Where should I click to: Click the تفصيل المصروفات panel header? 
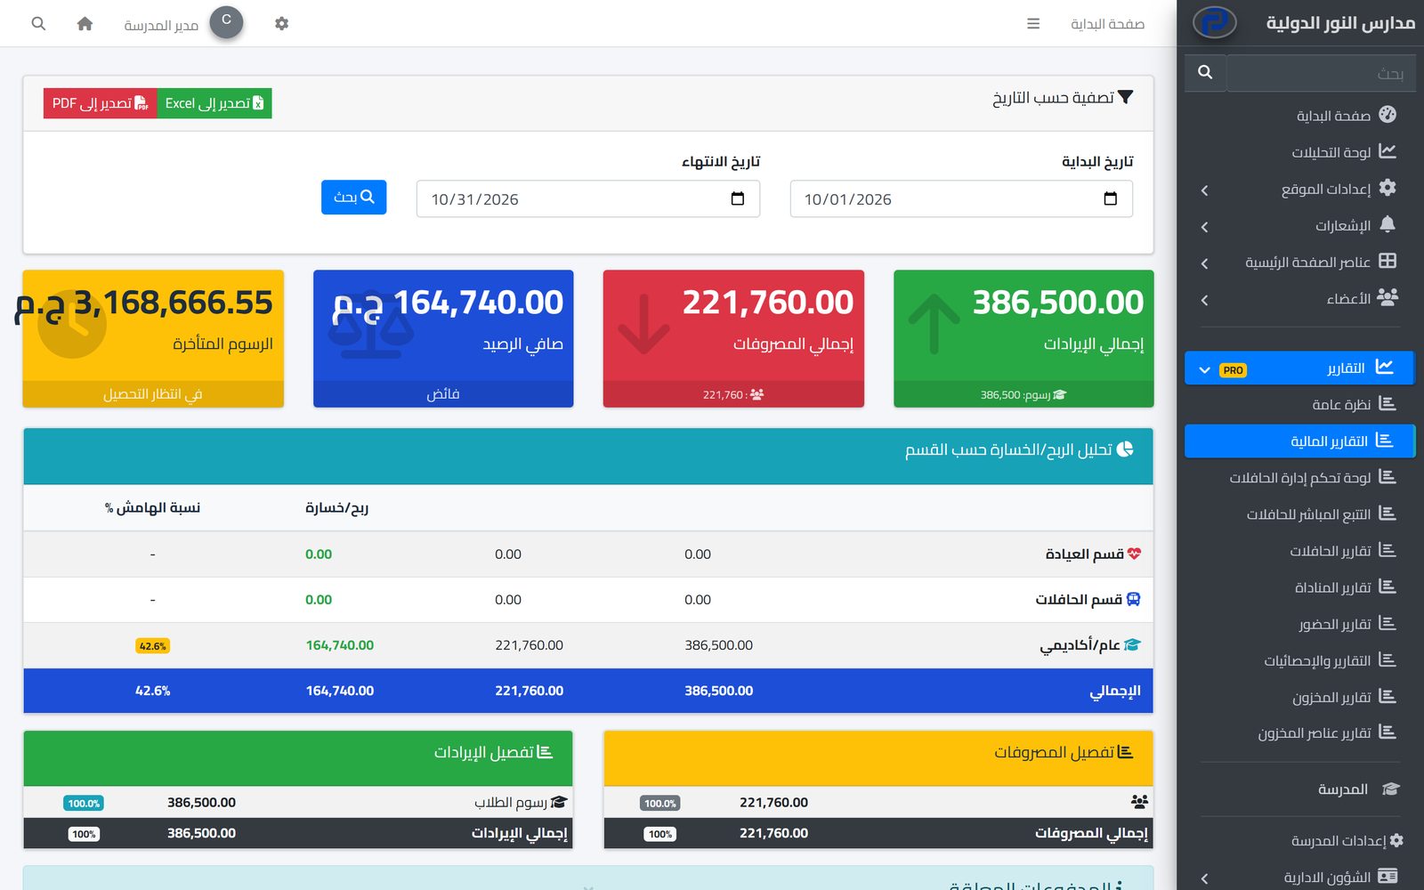pos(878,758)
